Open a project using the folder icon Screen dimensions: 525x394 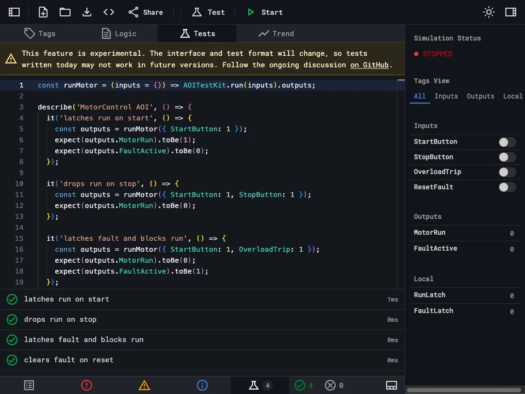coord(65,12)
